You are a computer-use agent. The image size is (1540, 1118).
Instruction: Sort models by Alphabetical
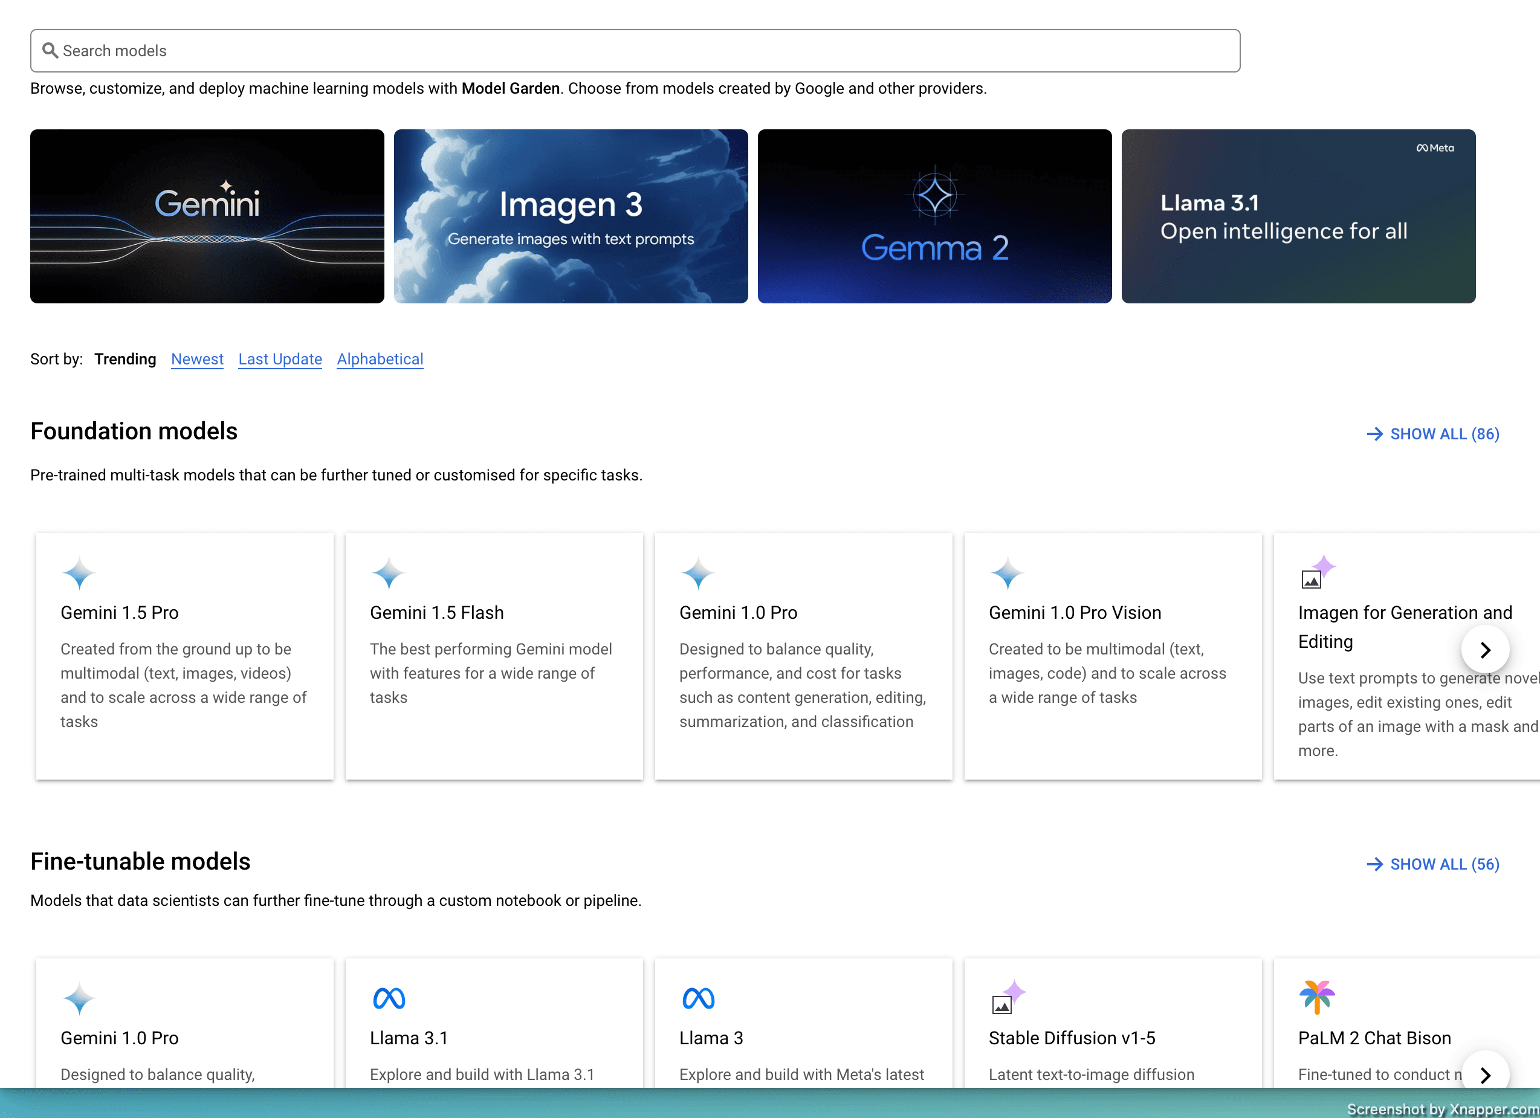click(379, 359)
